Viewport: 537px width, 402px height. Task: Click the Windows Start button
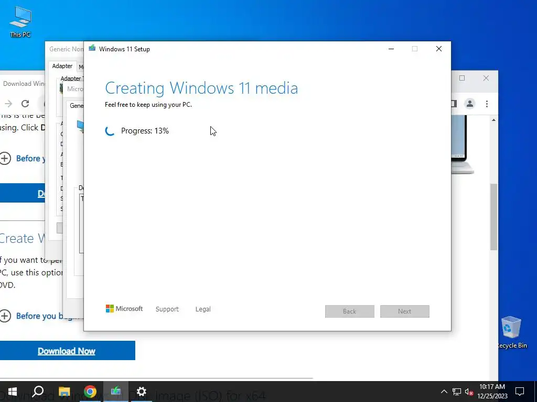(13, 392)
